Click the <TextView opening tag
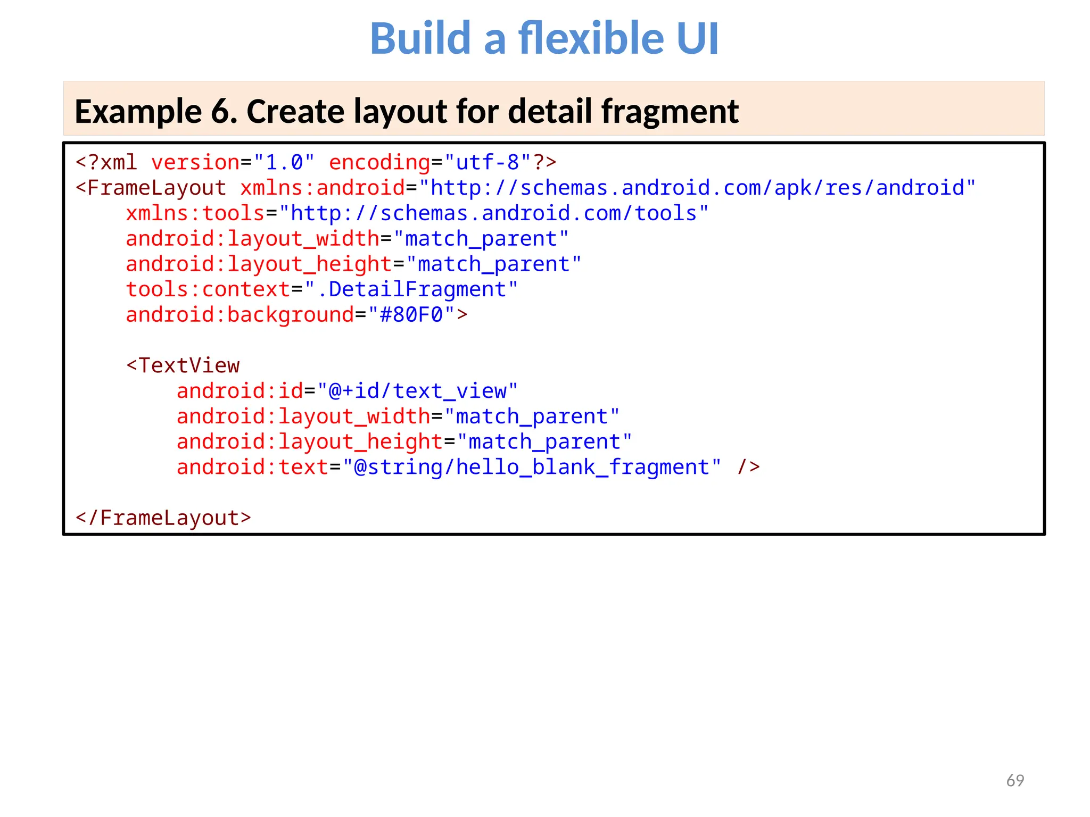Screen dimensions: 1090x817 pos(183,365)
